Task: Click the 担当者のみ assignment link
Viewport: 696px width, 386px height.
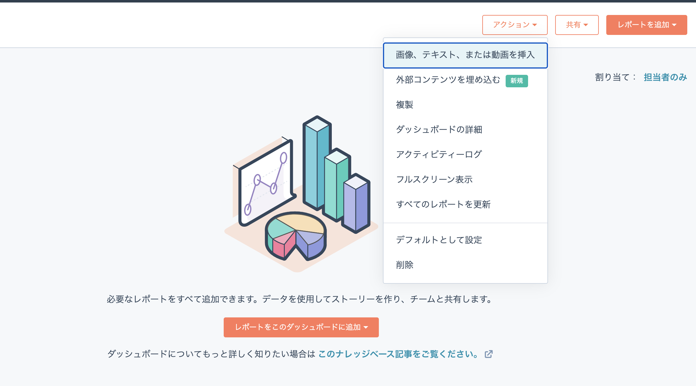Action: point(665,77)
